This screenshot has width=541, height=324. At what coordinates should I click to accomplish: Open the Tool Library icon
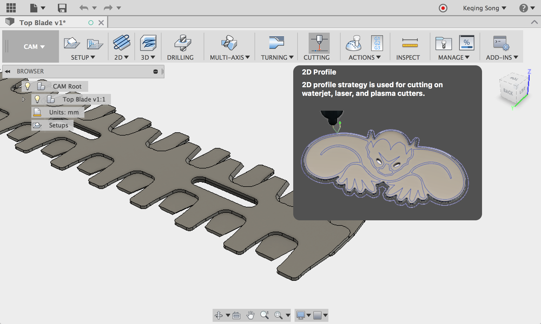(x=443, y=43)
